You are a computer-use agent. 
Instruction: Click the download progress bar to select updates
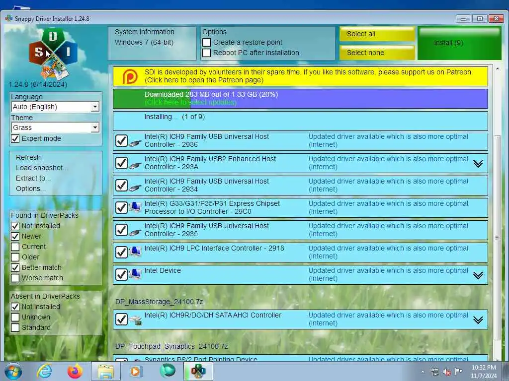pos(300,99)
